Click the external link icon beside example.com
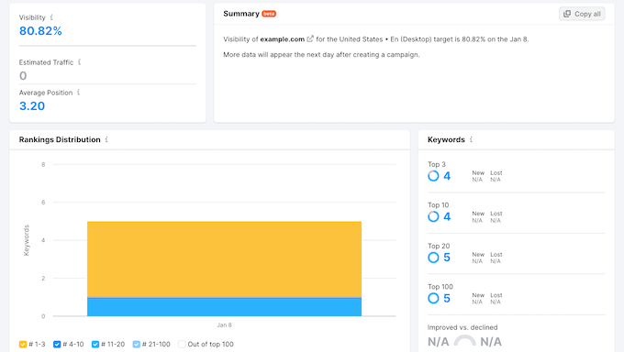 [x=310, y=39]
